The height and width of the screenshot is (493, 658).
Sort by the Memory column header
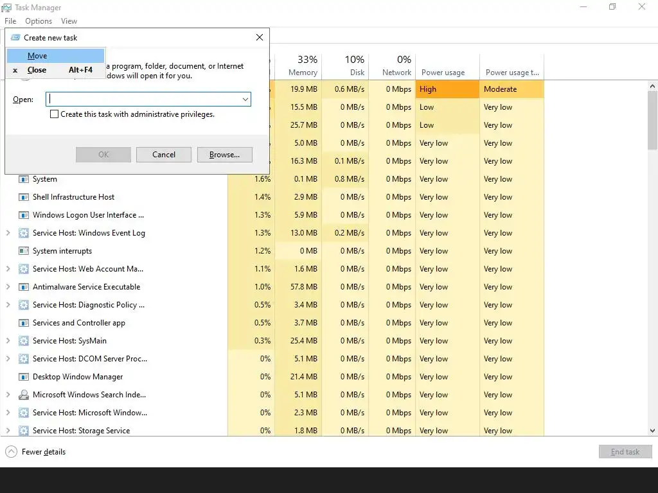coord(298,66)
